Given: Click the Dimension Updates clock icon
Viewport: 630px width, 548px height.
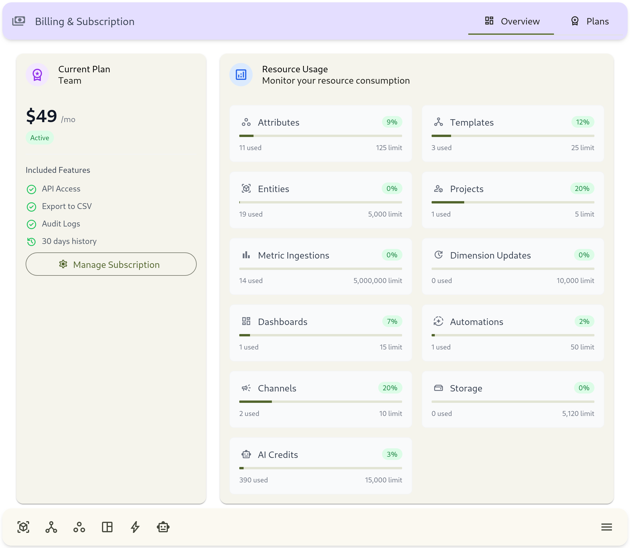Looking at the screenshot, I should point(438,255).
